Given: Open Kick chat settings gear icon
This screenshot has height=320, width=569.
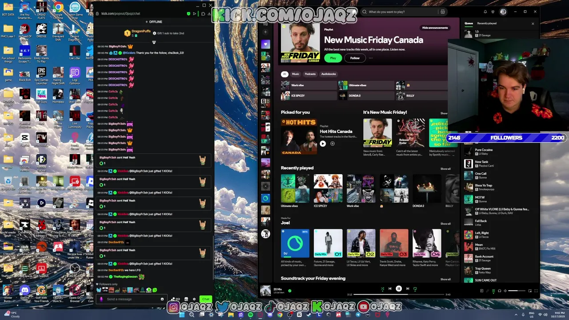Looking at the screenshot, I should [x=194, y=299].
